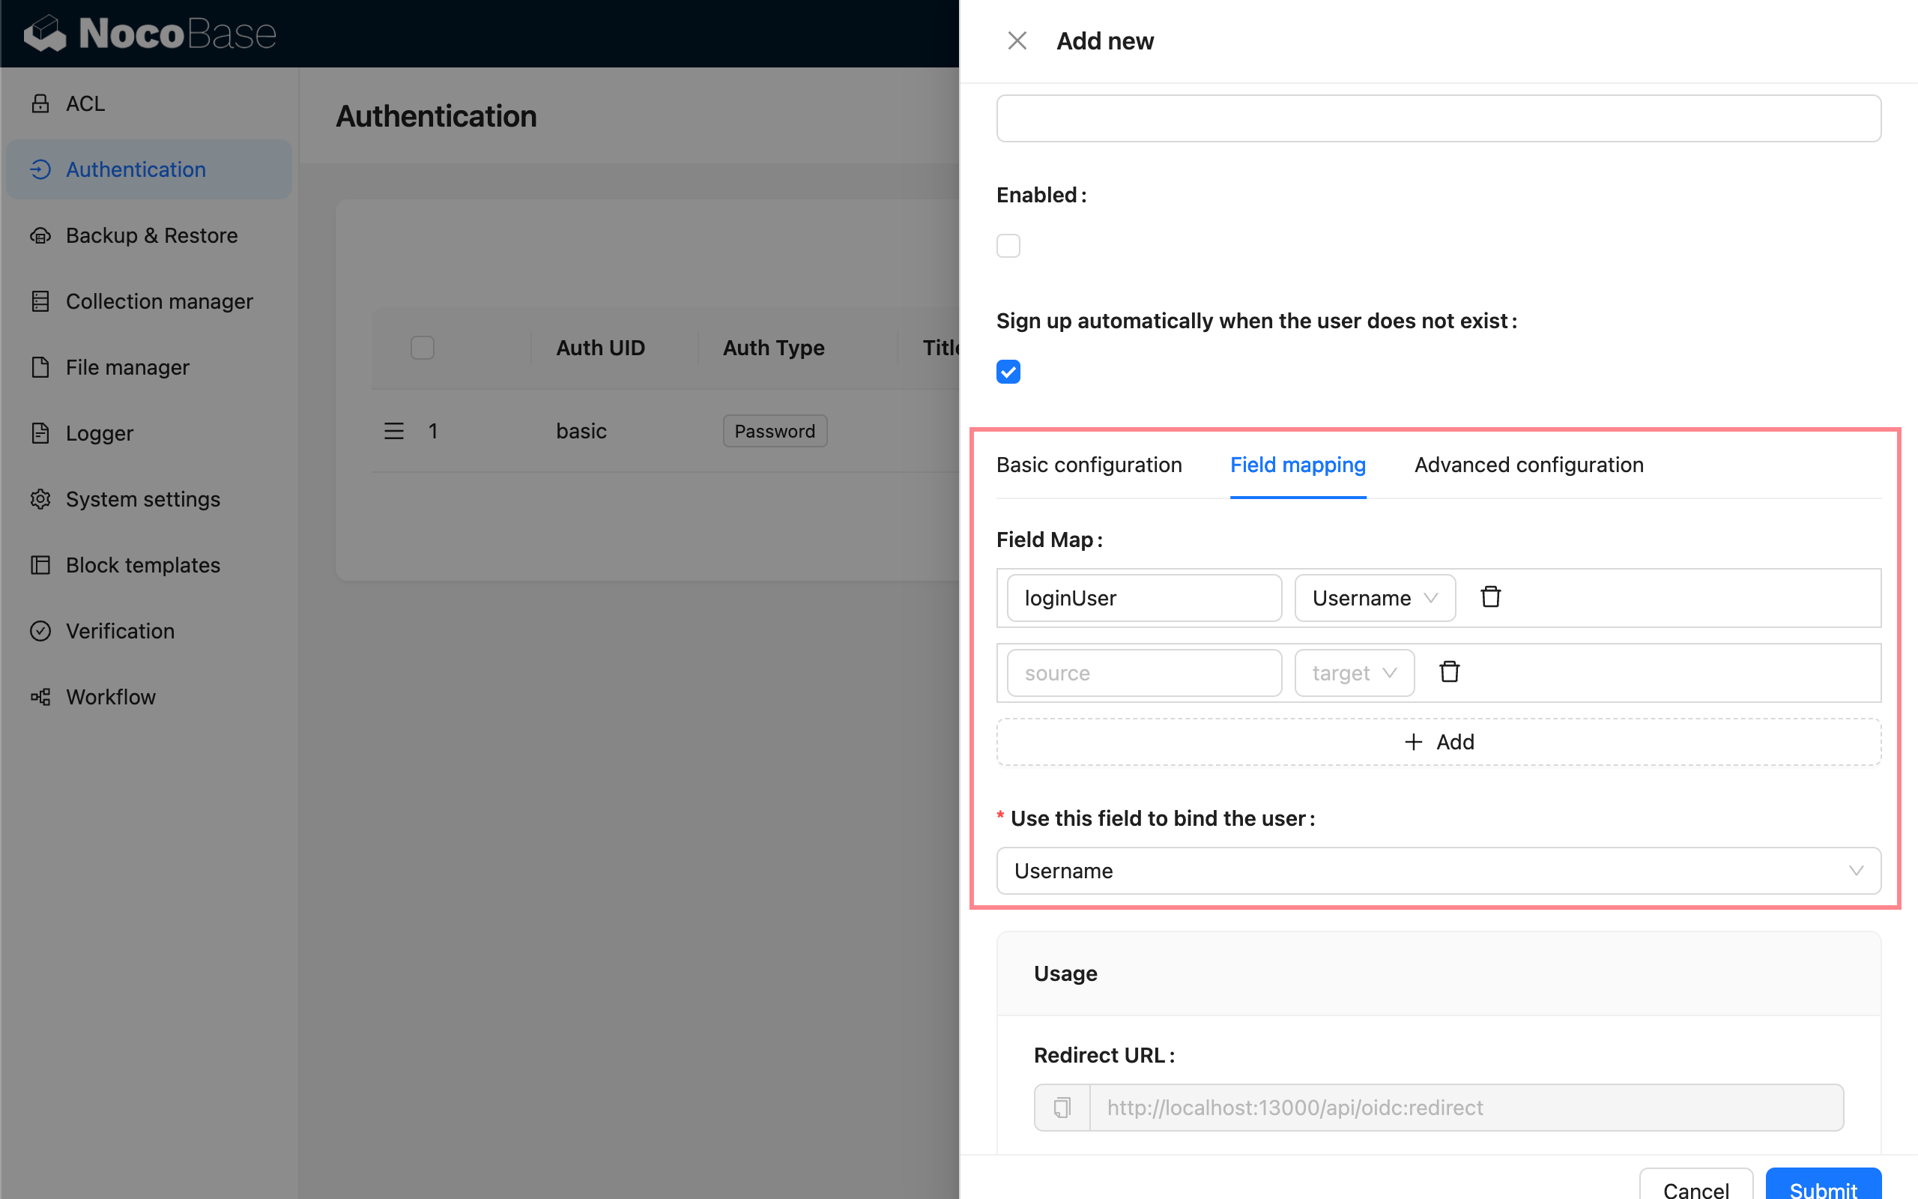Copy the Redirect URL with copy icon
Viewport: 1918px width, 1199px height.
pos(1062,1107)
